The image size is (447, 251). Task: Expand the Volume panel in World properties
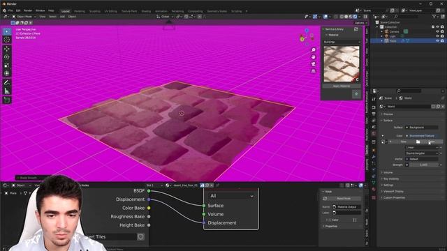click(x=388, y=172)
